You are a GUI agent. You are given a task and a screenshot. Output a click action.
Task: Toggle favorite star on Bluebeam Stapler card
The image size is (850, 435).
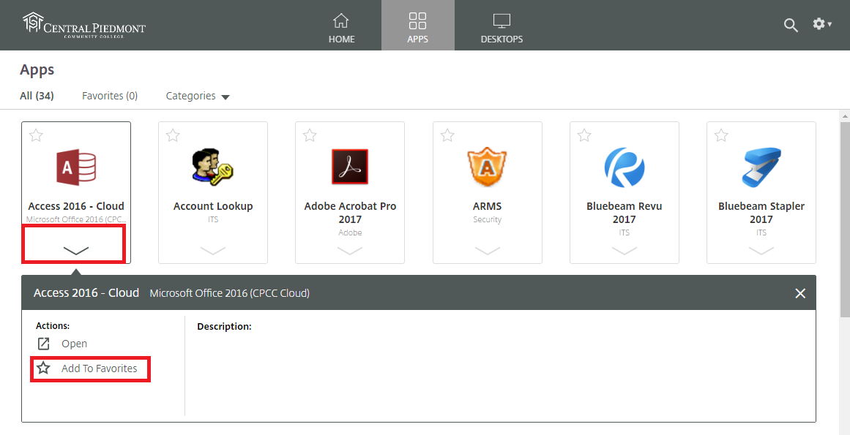pyautogui.click(x=721, y=135)
